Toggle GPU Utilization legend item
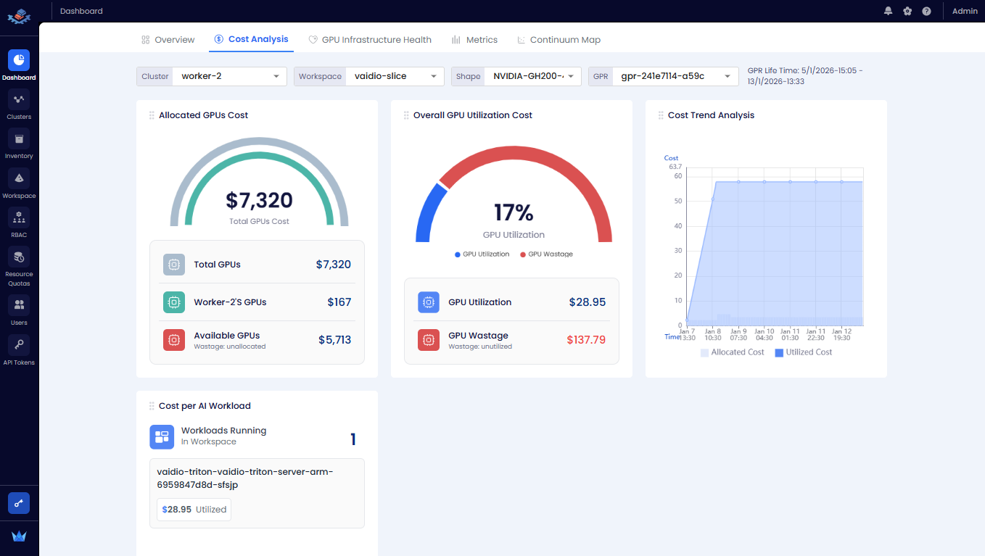Screen dimensions: 985x556 tap(482, 254)
